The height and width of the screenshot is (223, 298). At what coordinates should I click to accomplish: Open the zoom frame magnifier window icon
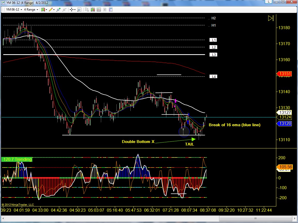tap(79, 10)
